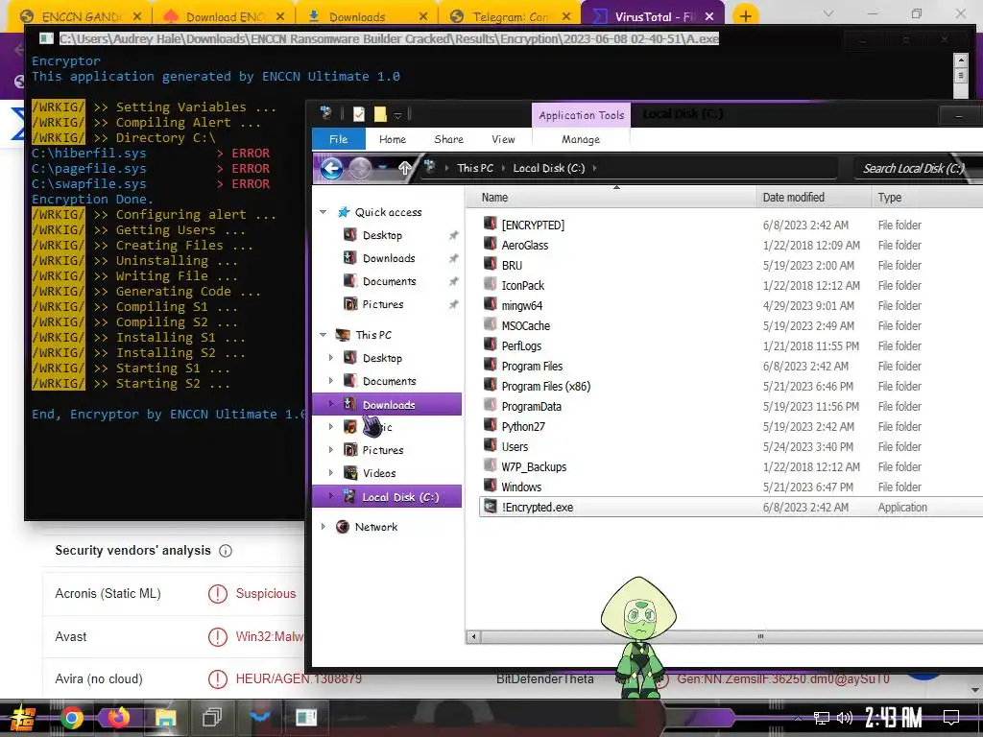Image resolution: width=983 pixels, height=737 pixels.
Task: Expand the Pictures node under This PC
Action: (331, 450)
